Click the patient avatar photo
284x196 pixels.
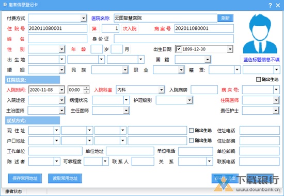tap(260, 33)
